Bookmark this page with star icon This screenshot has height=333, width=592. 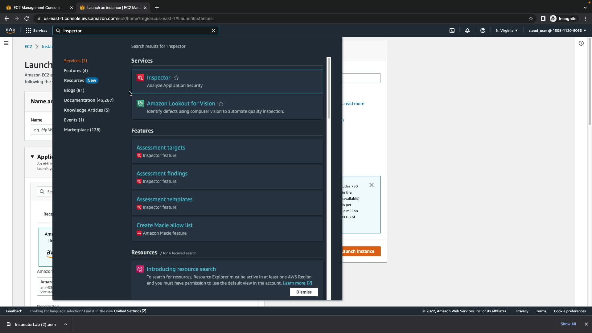tap(531, 18)
